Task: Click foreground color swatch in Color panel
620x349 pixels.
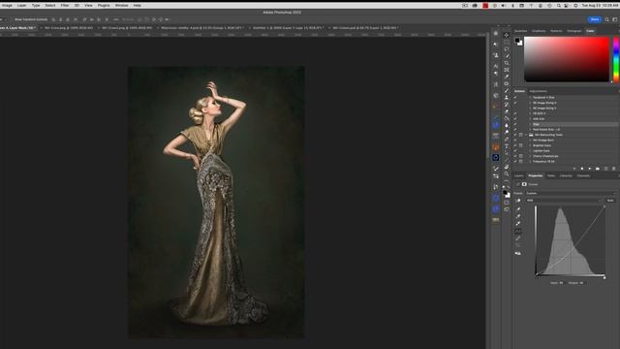Action: click(517, 41)
